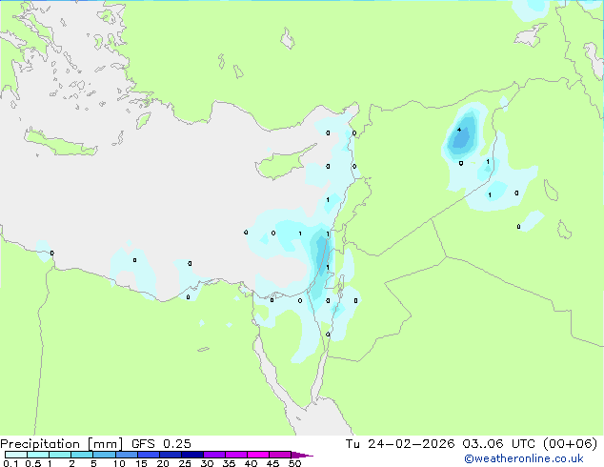Click the 'GFS 0.25' model label
Viewport: 604px width, 467px height.
(x=161, y=444)
